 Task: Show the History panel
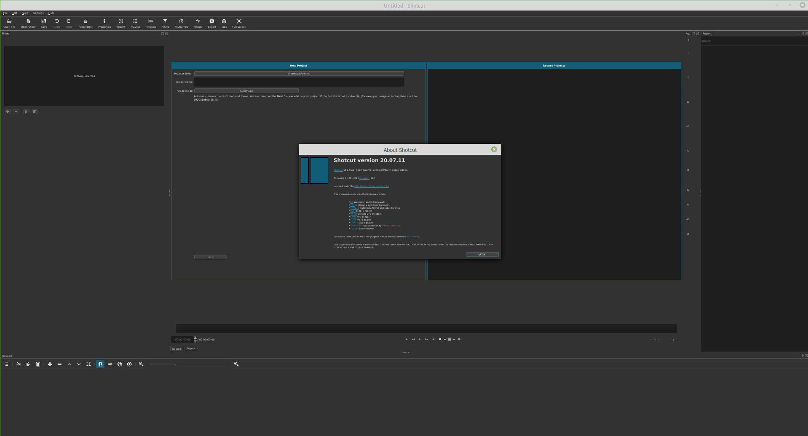[x=198, y=23]
